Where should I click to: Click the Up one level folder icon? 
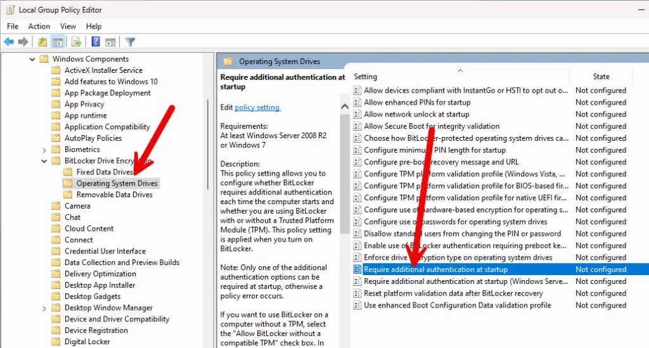(x=42, y=42)
